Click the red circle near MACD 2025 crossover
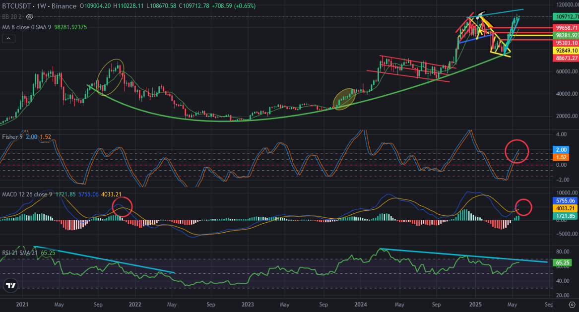Viewport: 579px width, 312px height. click(522, 207)
